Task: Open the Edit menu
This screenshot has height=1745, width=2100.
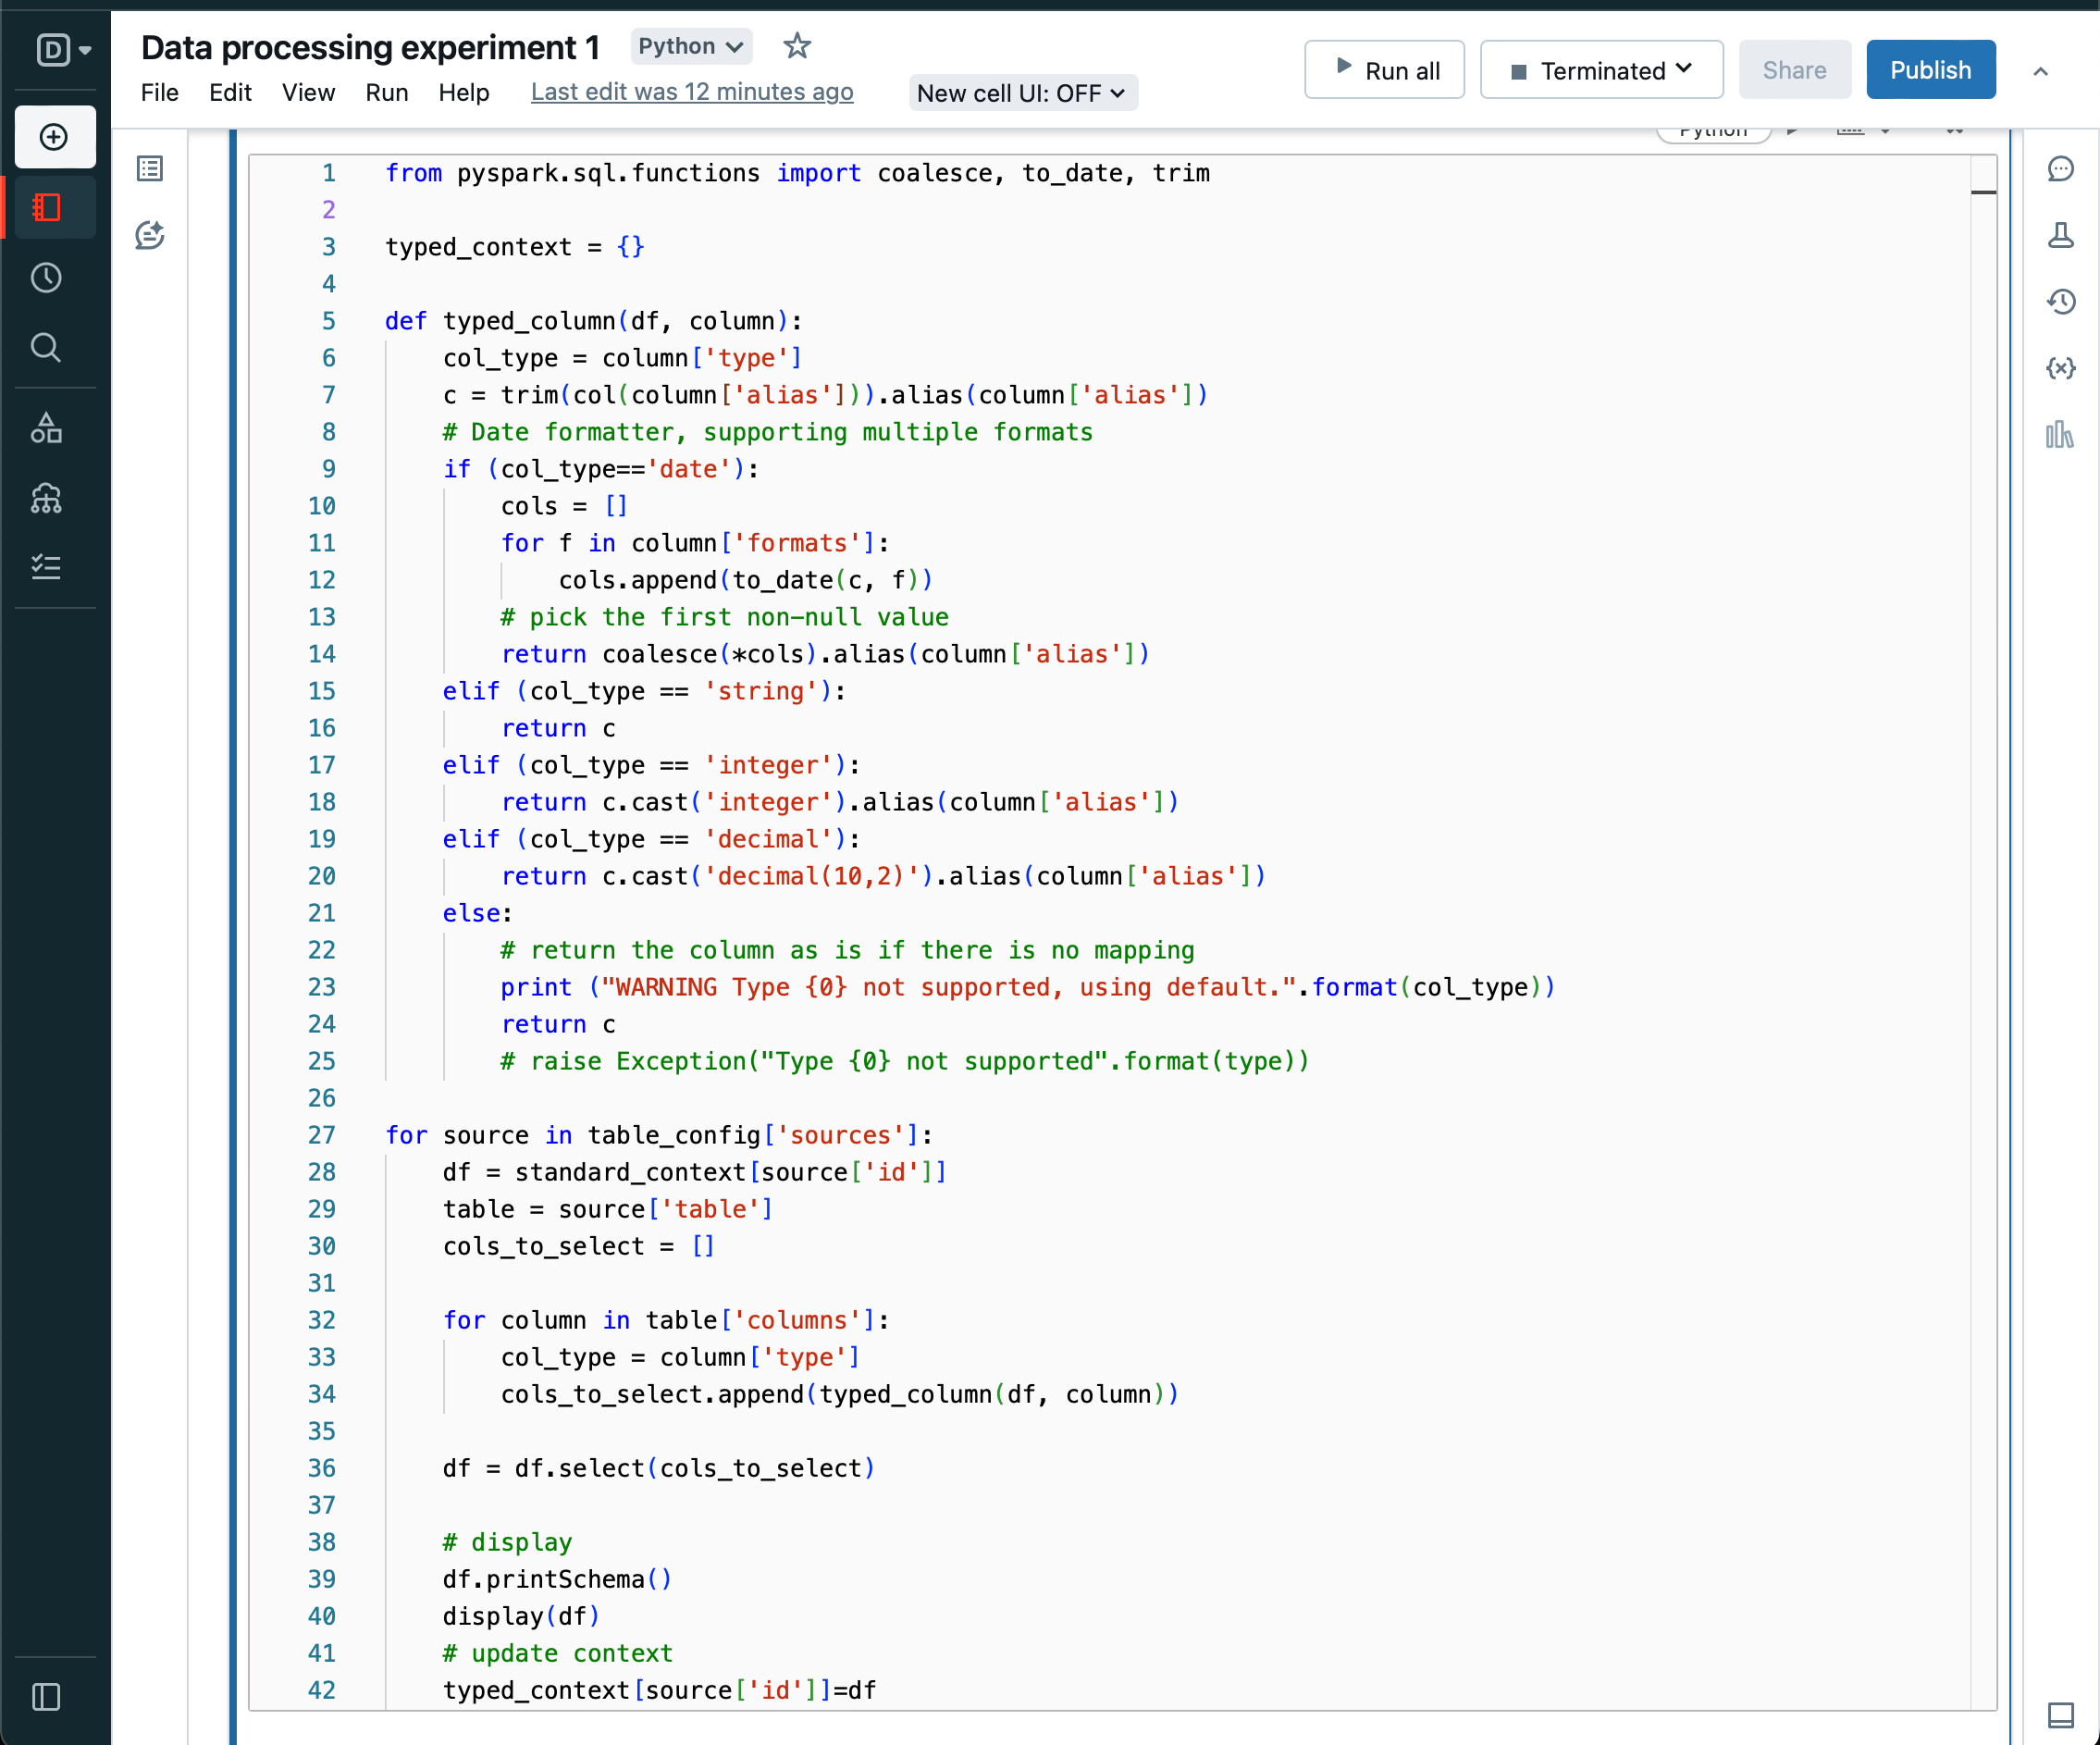Action: pyautogui.click(x=230, y=93)
